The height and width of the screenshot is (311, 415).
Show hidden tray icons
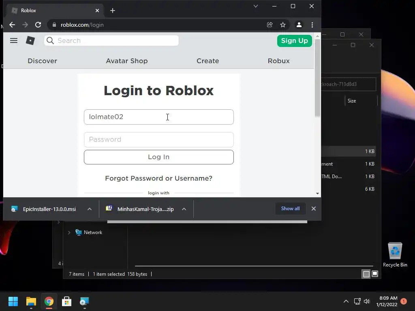click(x=346, y=301)
